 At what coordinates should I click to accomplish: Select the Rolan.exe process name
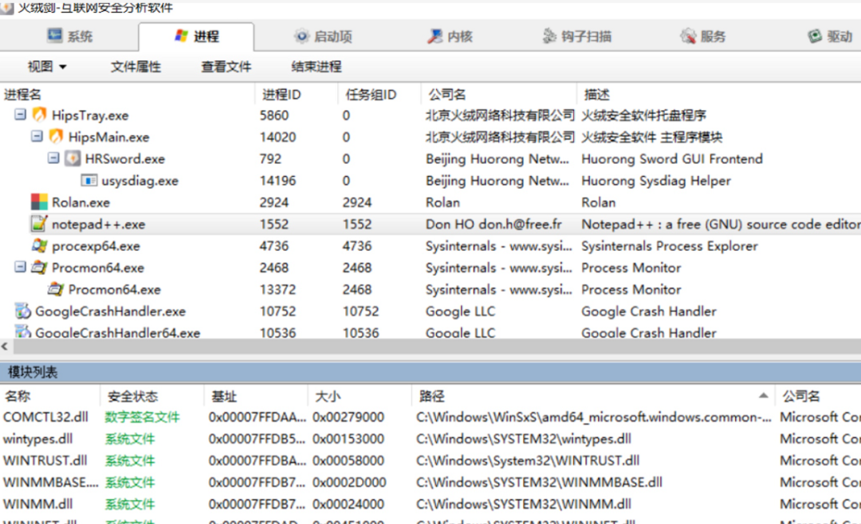click(x=81, y=202)
